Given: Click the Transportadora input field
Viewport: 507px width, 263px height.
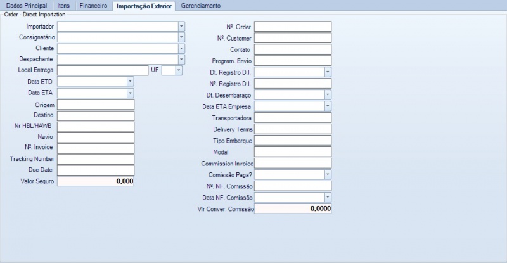Looking at the screenshot, I should [x=292, y=118].
